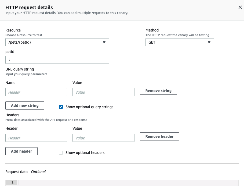Click the Header name input field

tap(36, 138)
